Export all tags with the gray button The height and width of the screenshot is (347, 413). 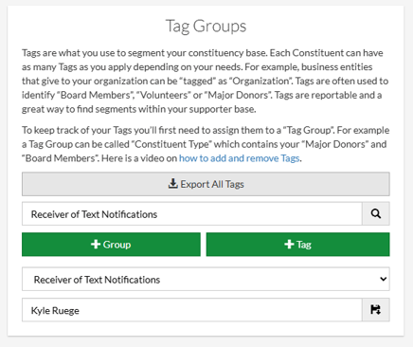pyautogui.click(x=206, y=184)
